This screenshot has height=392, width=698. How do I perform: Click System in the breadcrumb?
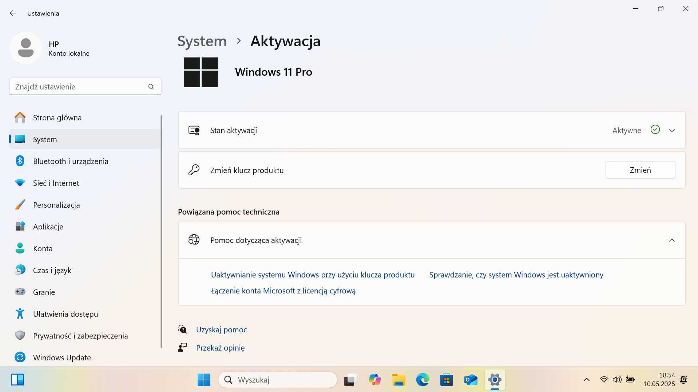pyautogui.click(x=202, y=41)
